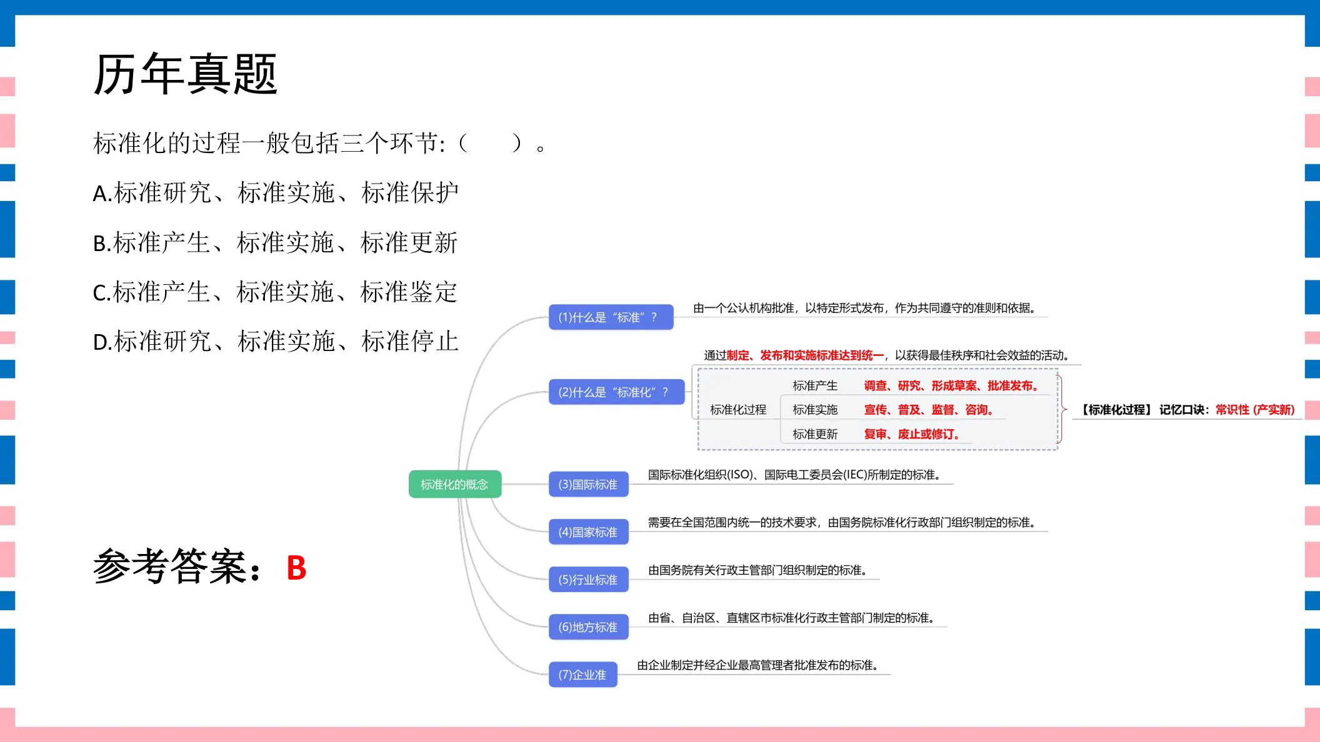Choose option D.标准研究、标准实施、标准停止
Viewport: 1320px width, 742px height.
click(x=276, y=341)
